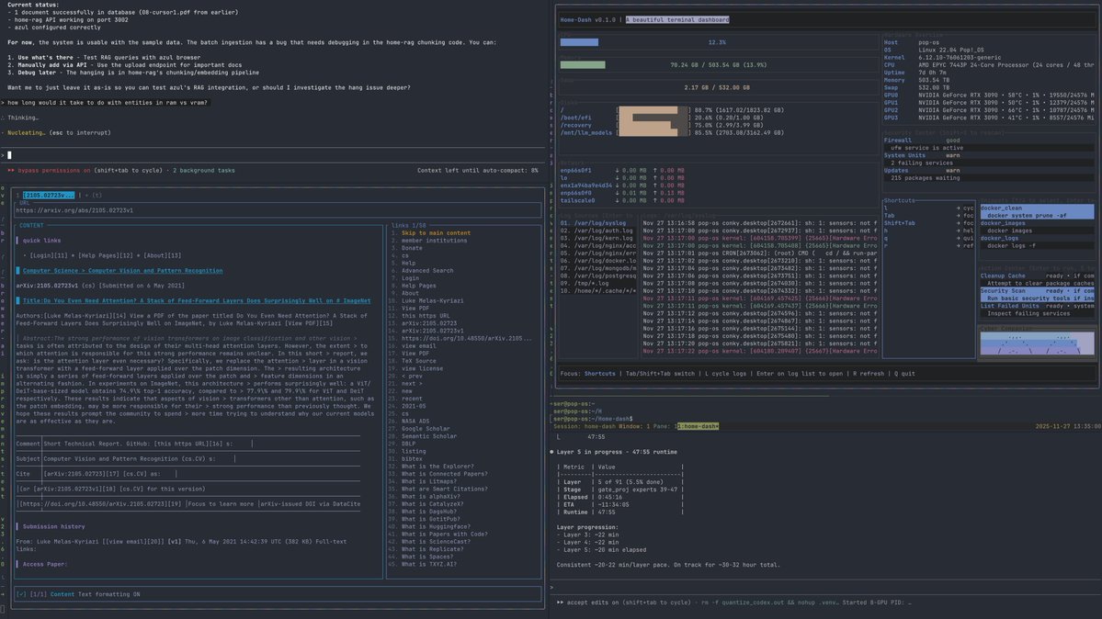Open the 'Skip to main content' link
Screen dimensions: 1102x619
coord(436,232)
